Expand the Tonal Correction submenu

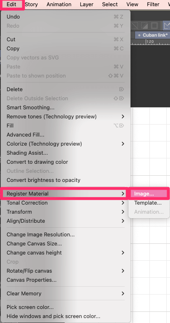coord(65,203)
